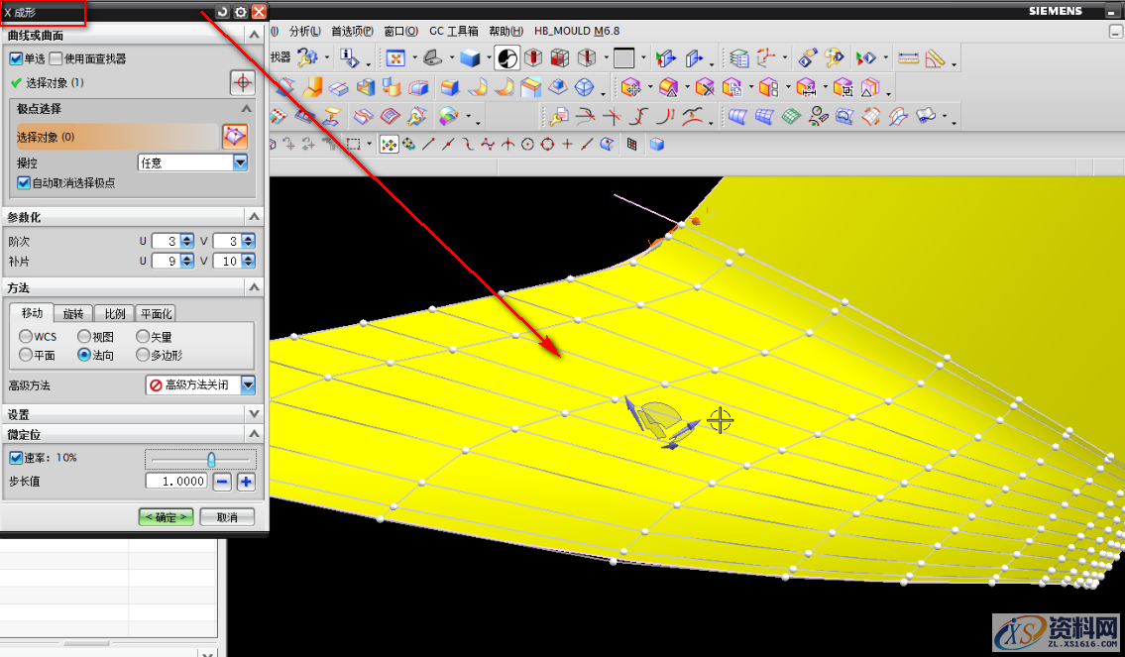Open the GC 工具箱 menu
Screen dimensions: 1125x657
pyautogui.click(x=453, y=31)
